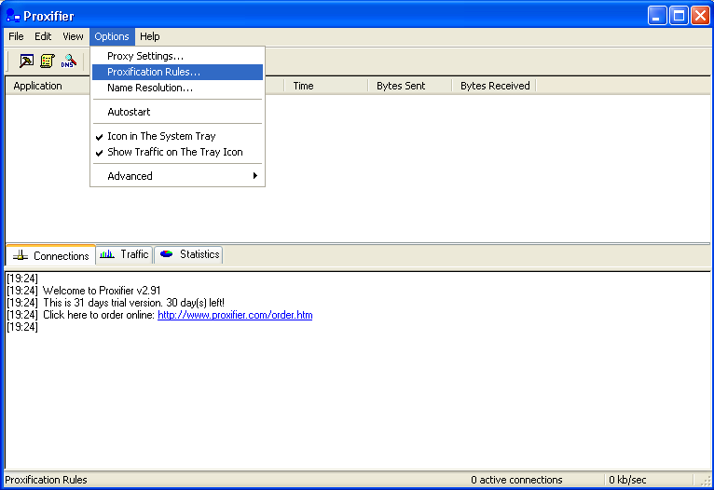Click the Proxification Rules status bar text

click(46, 480)
